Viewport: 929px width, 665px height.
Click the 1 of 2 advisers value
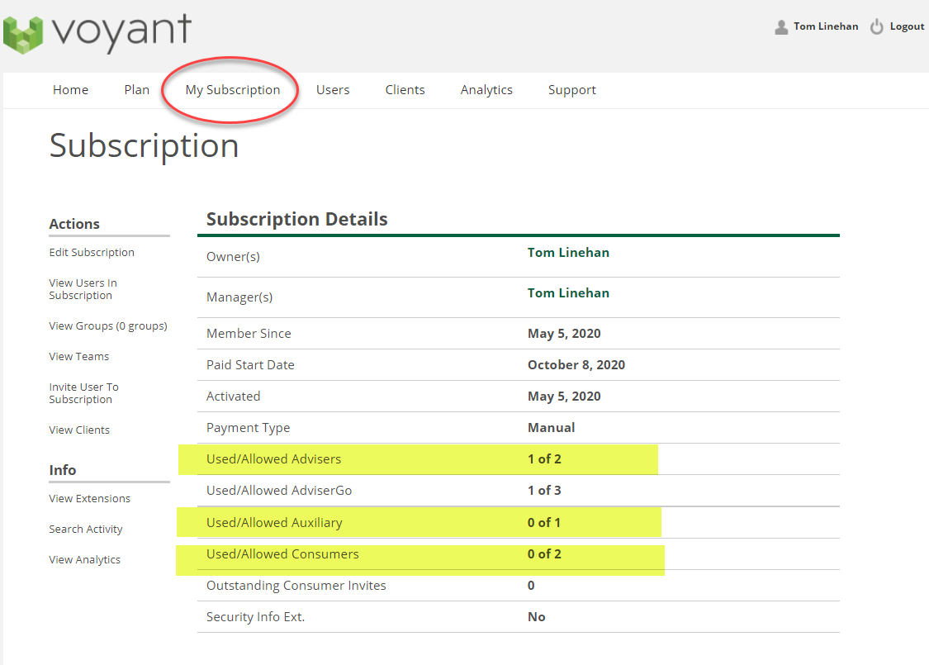(x=544, y=458)
